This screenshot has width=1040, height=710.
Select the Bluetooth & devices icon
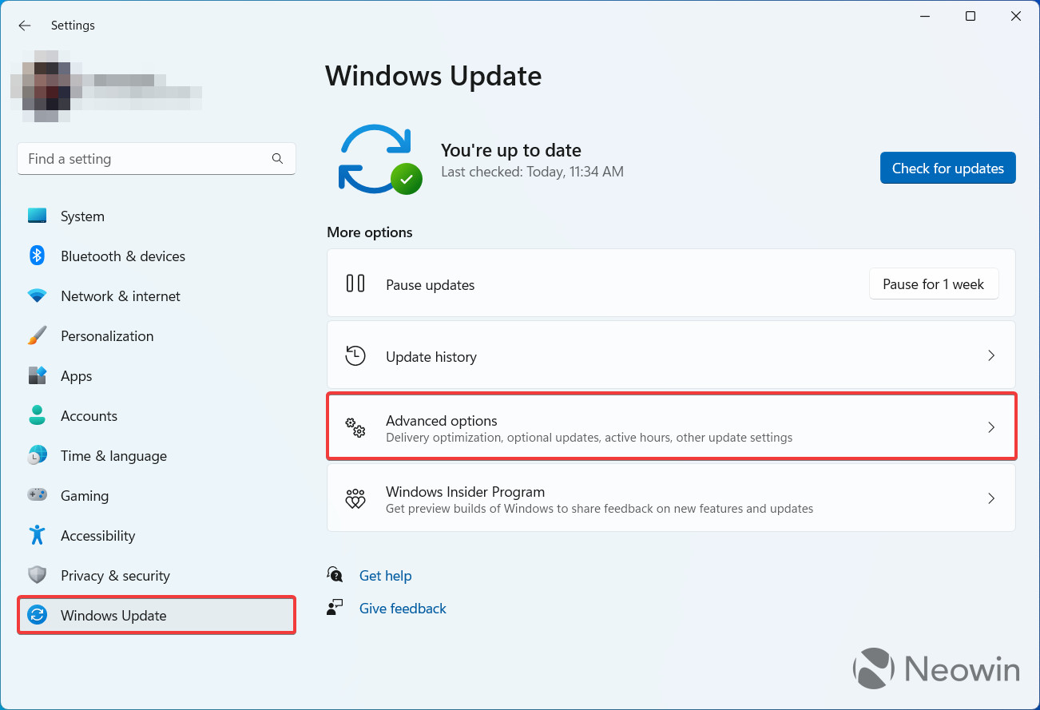click(38, 256)
